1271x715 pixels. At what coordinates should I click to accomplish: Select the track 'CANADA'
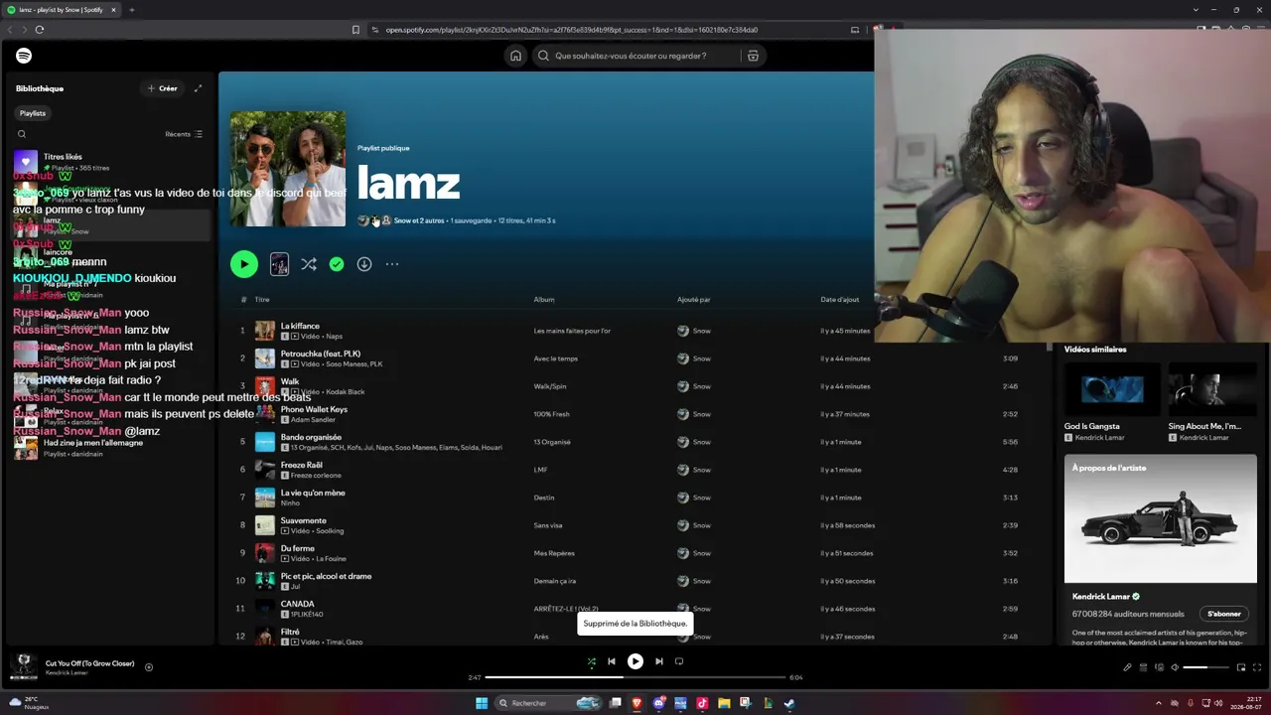coord(298,604)
